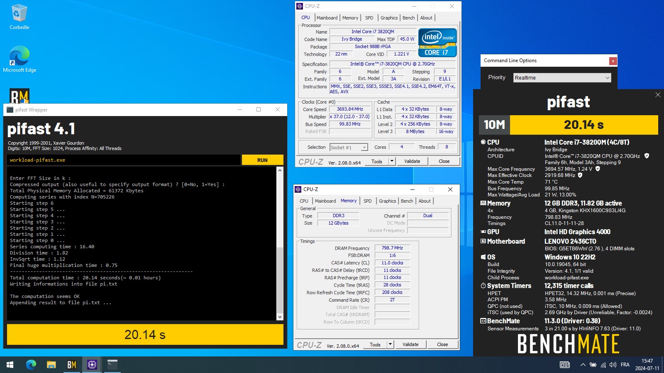This screenshot has height=373, width=664.
Task: Click the Max Core Frequency verified shield
Action: tap(598, 169)
